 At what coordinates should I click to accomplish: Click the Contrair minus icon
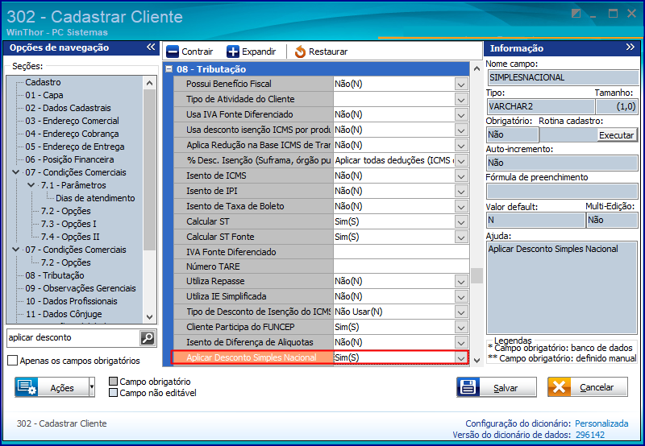pos(173,52)
